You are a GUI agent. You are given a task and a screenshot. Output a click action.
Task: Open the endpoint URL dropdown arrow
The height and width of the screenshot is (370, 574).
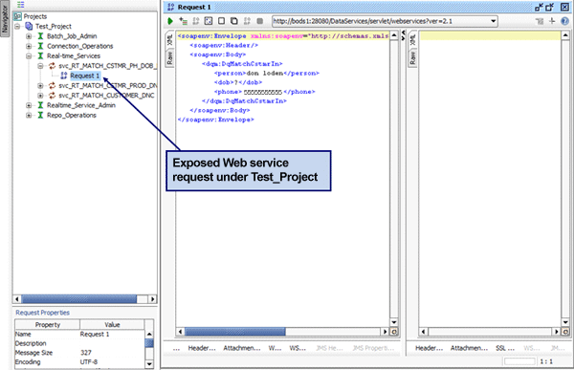pos(493,21)
